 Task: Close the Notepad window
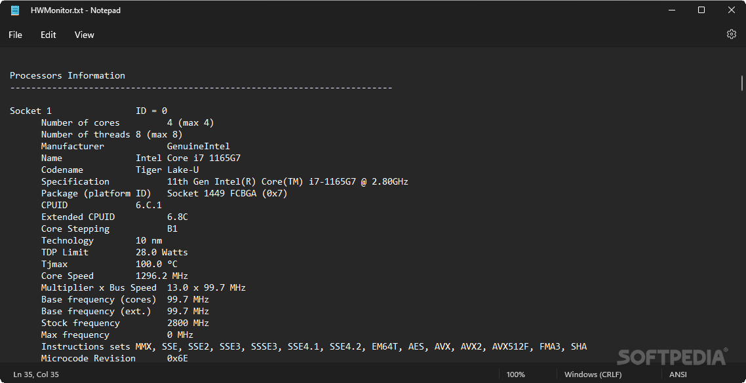pos(732,10)
